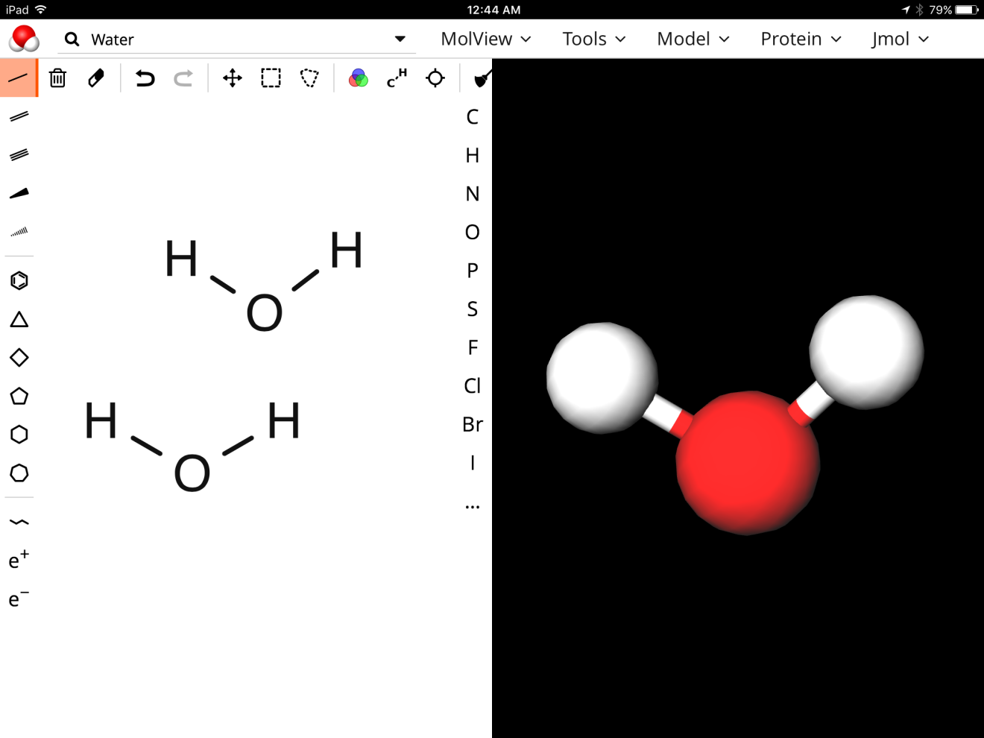This screenshot has height=738, width=984.
Task: Choose the rectangle selection tool
Action: [x=271, y=78]
